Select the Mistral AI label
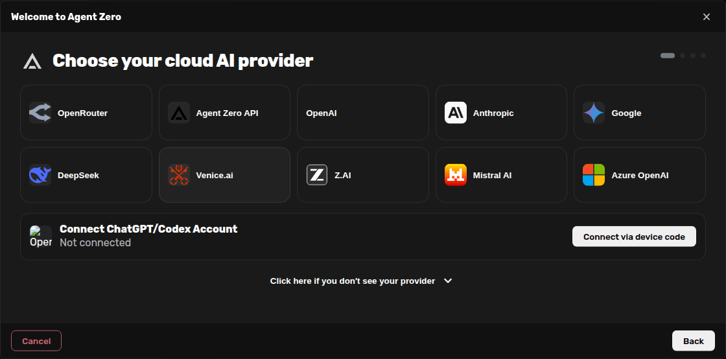The width and height of the screenshot is (726, 359). [492, 176]
